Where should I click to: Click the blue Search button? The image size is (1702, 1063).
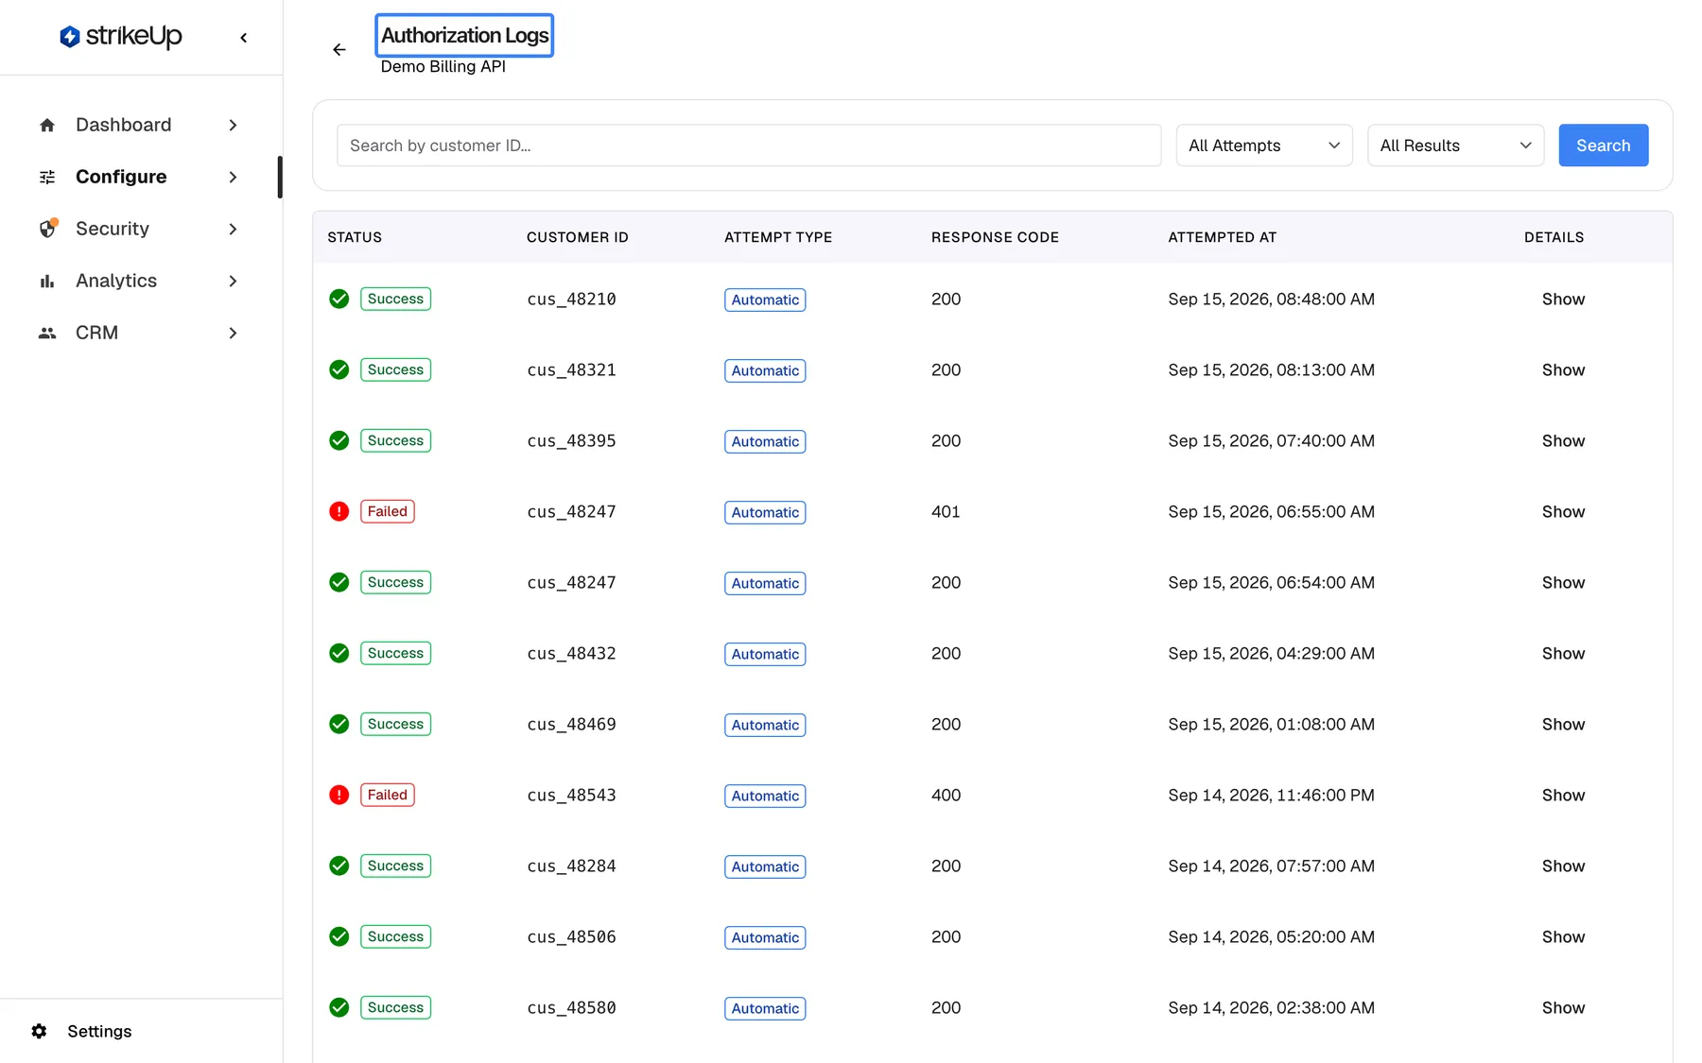pos(1603,146)
